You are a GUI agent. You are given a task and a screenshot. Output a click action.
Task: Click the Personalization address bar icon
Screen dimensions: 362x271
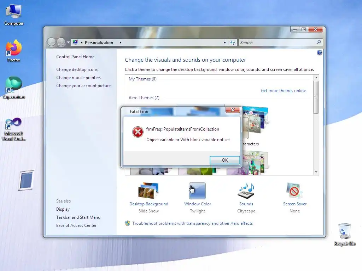coord(75,42)
